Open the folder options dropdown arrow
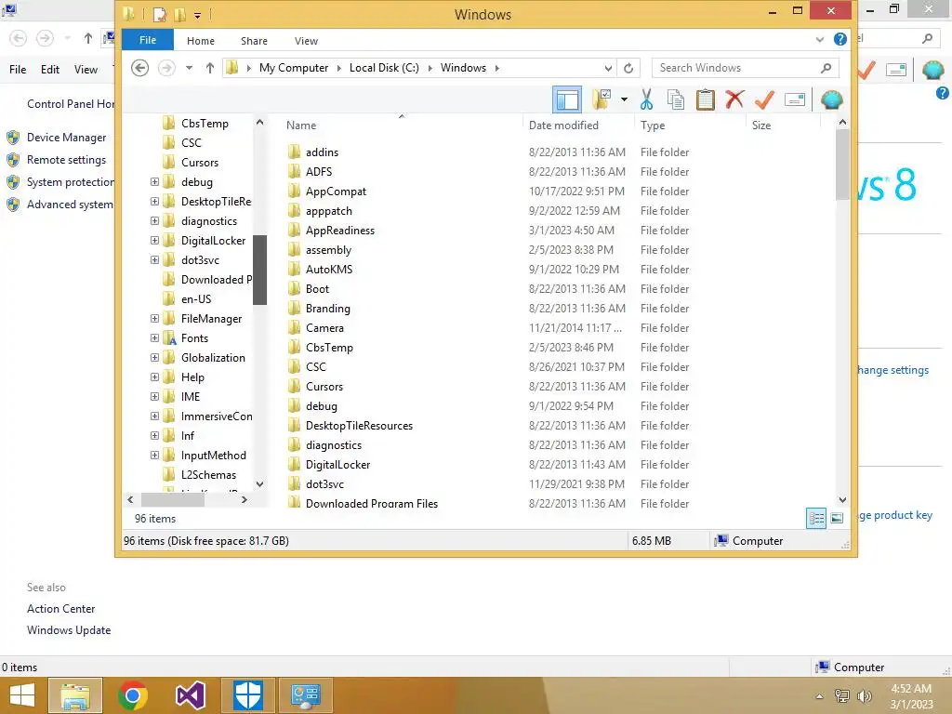The height and width of the screenshot is (714, 952). point(624,99)
